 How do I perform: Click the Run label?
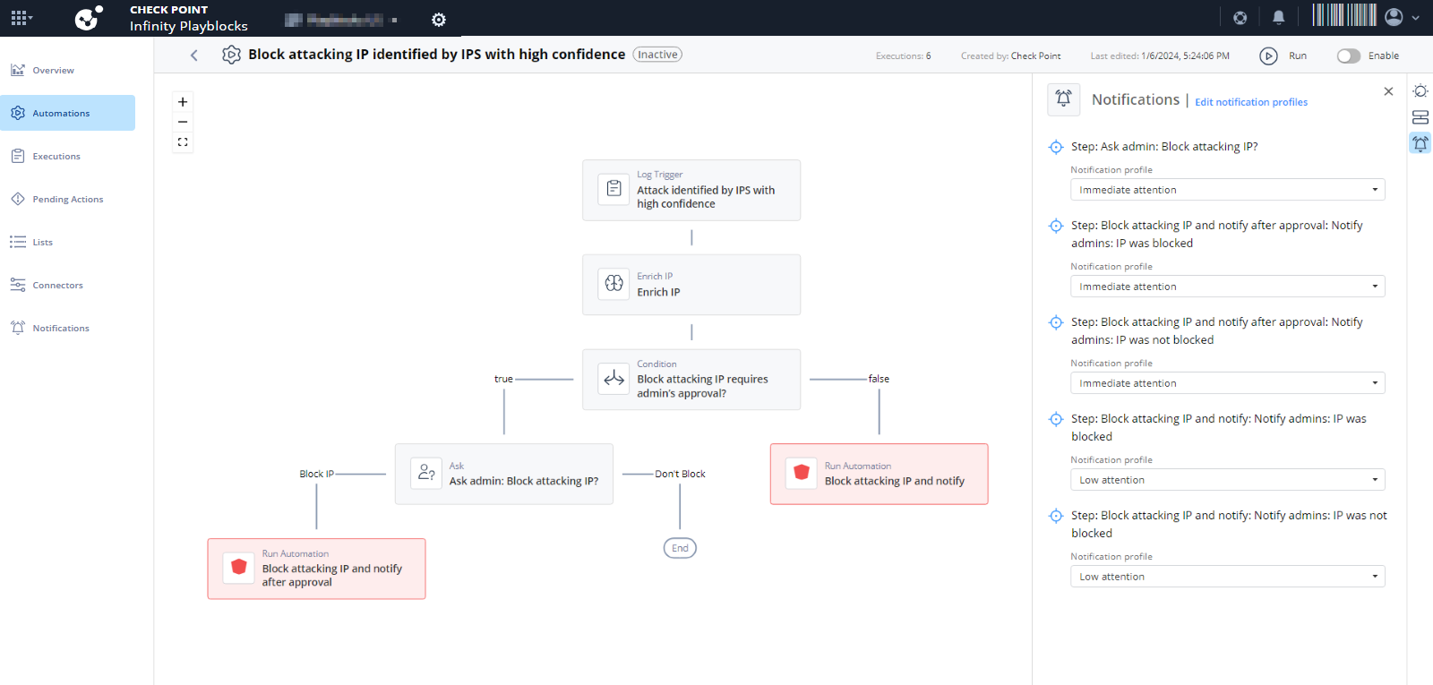click(1298, 56)
